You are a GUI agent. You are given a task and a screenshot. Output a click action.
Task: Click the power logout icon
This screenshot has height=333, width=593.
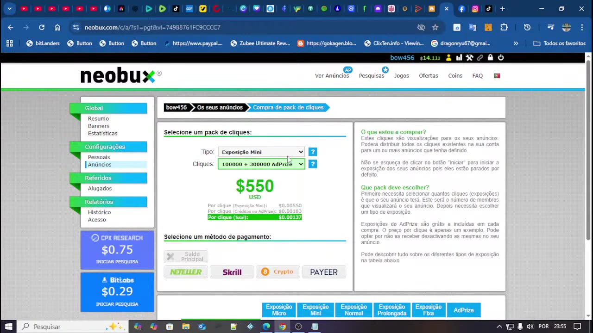(501, 58)
